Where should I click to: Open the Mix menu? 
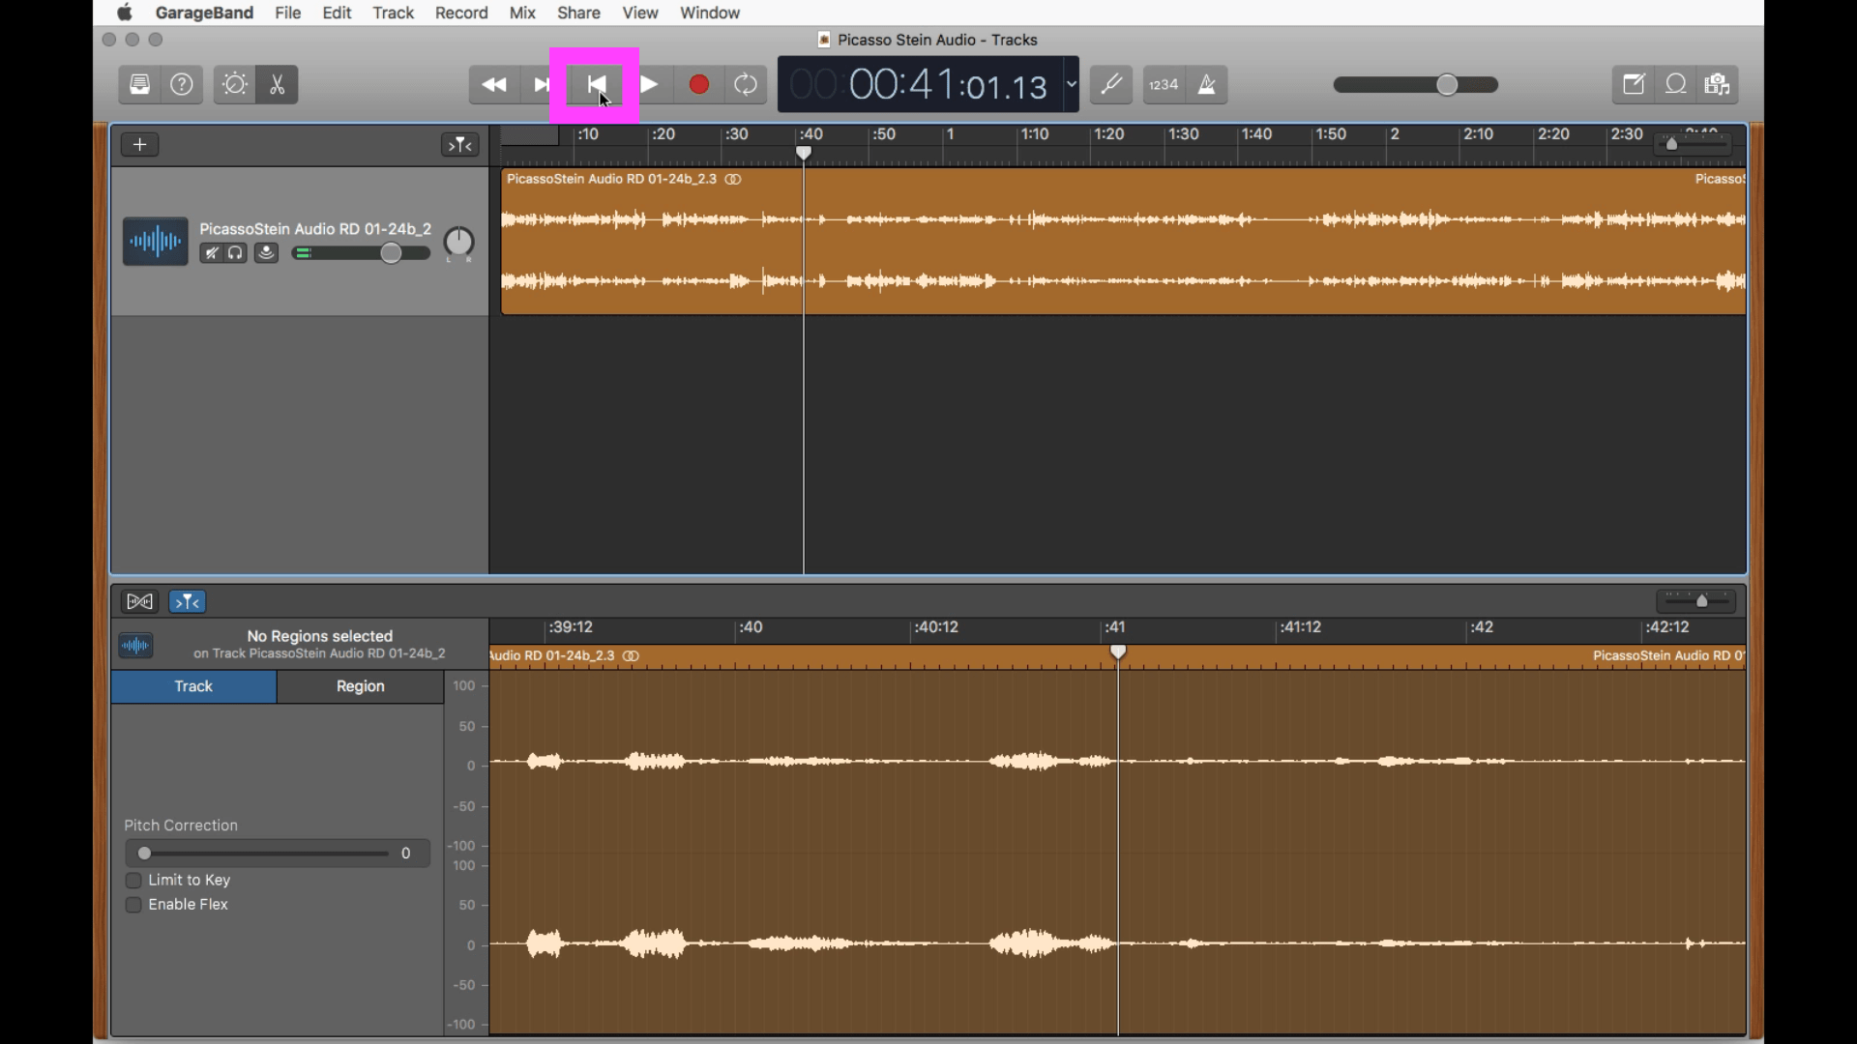(x=522, y=13)
